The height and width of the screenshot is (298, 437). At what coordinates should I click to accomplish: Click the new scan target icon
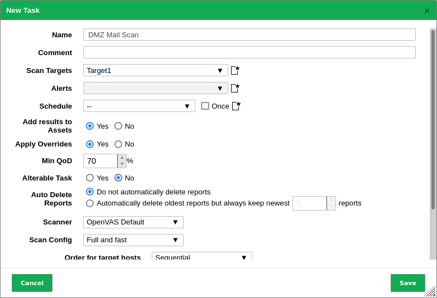coord(235,70)
